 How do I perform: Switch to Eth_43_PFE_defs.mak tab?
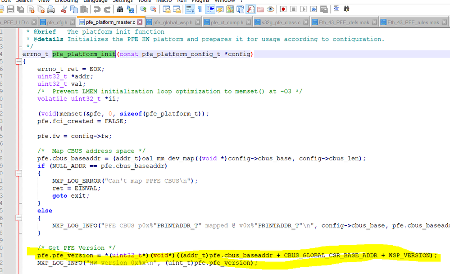[x=344, y=22]
